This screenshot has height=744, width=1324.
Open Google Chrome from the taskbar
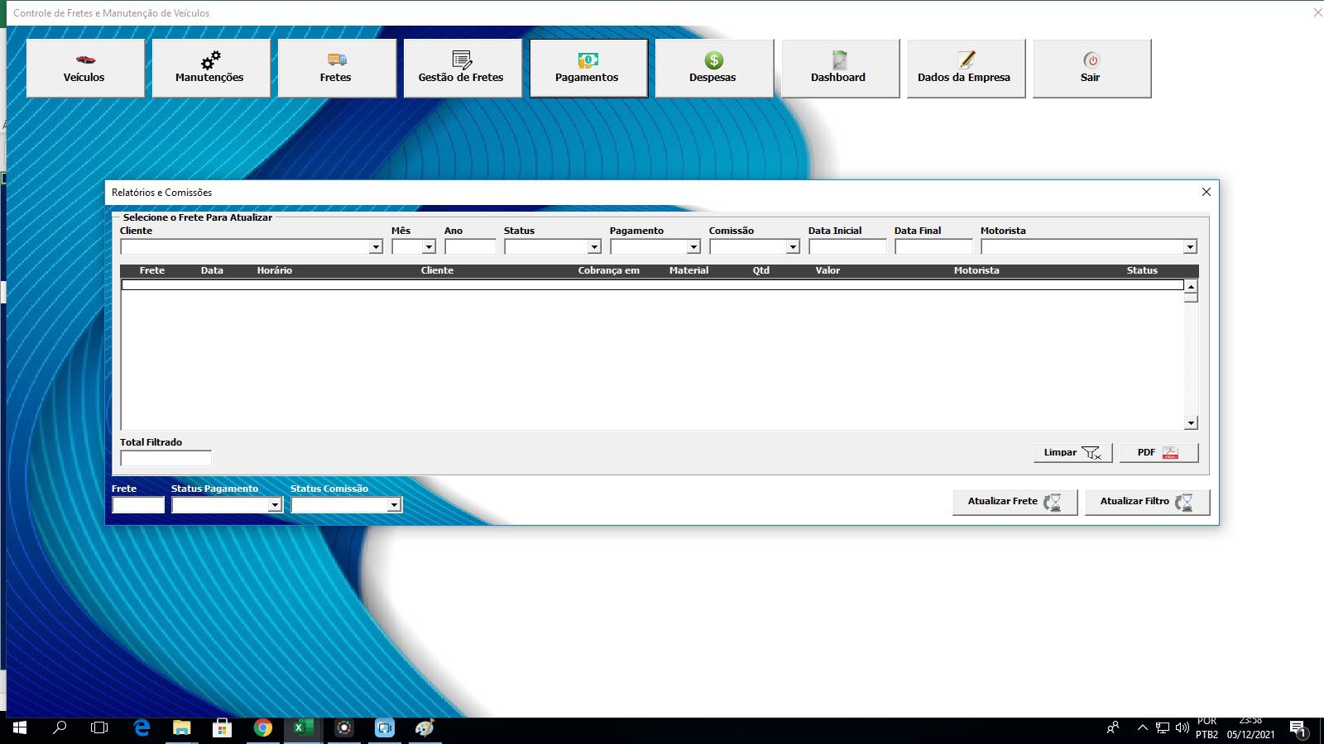tap(263, 727)
